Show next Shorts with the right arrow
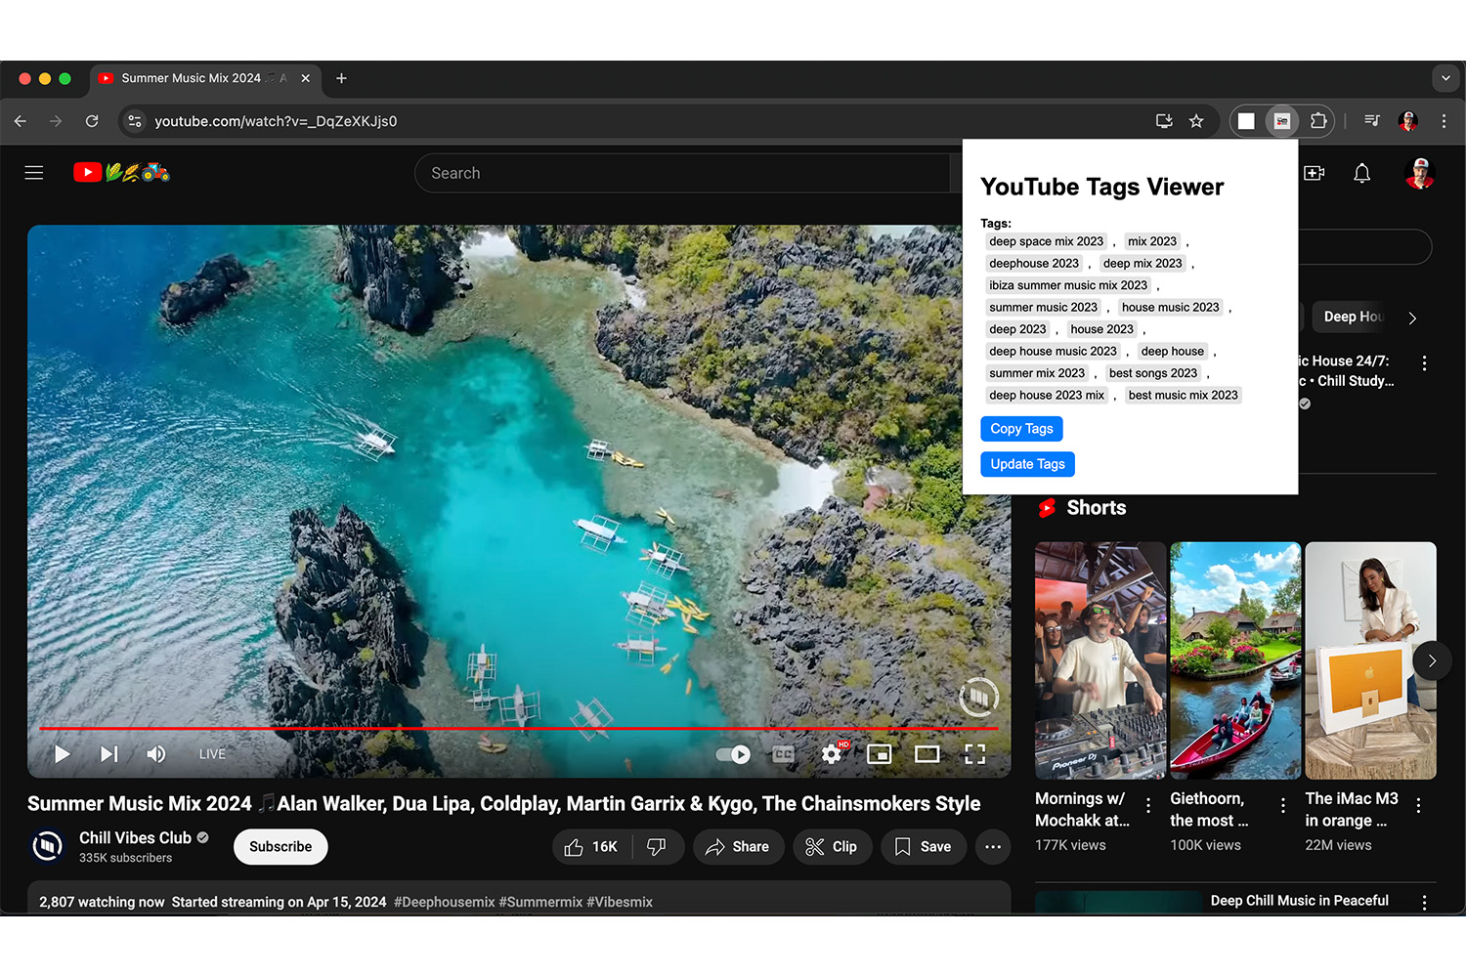 coord(1432,660)
